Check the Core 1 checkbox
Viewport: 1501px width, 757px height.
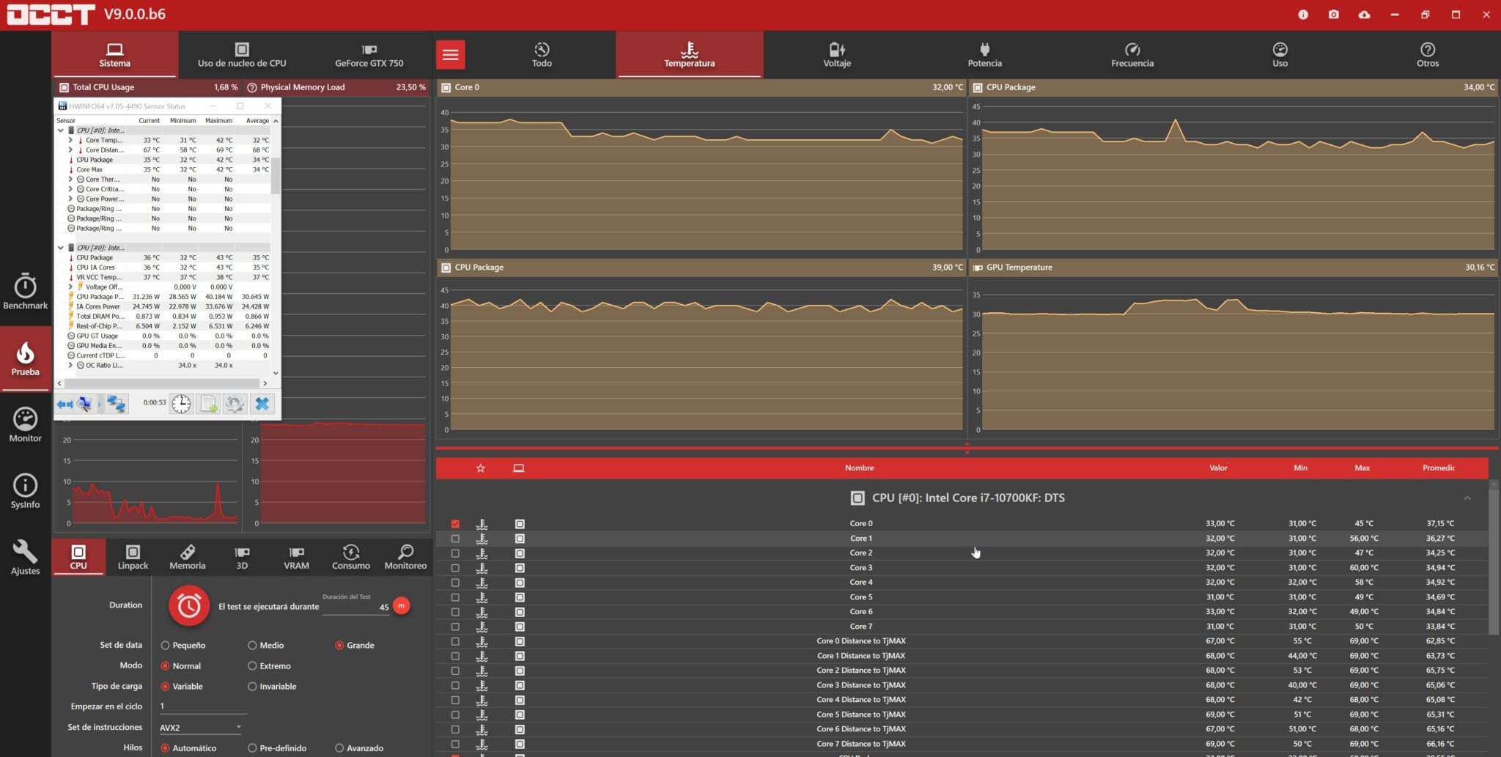point(455,539)
